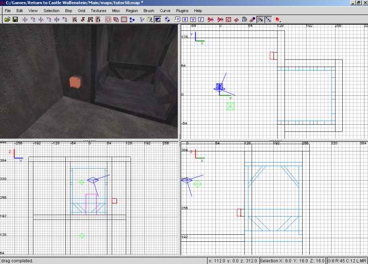Click the Open map file icon
Image resolution: width=368 pixels, height=264 pixels.
pos(7,20)
